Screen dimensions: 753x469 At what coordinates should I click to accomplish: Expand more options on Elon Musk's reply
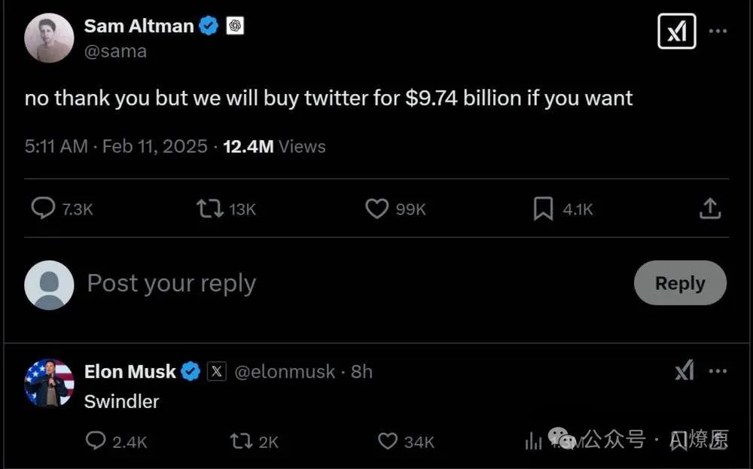(718, 370)
